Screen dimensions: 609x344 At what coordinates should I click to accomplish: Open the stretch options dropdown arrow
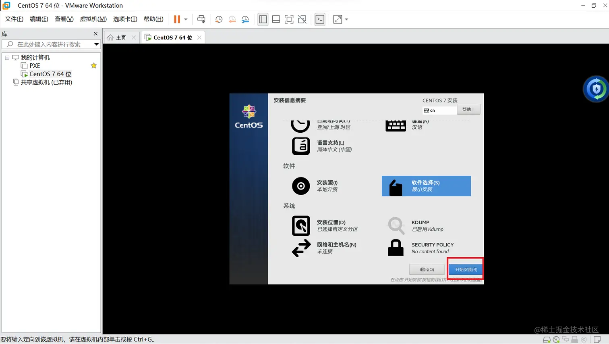(x=346, y=19)
